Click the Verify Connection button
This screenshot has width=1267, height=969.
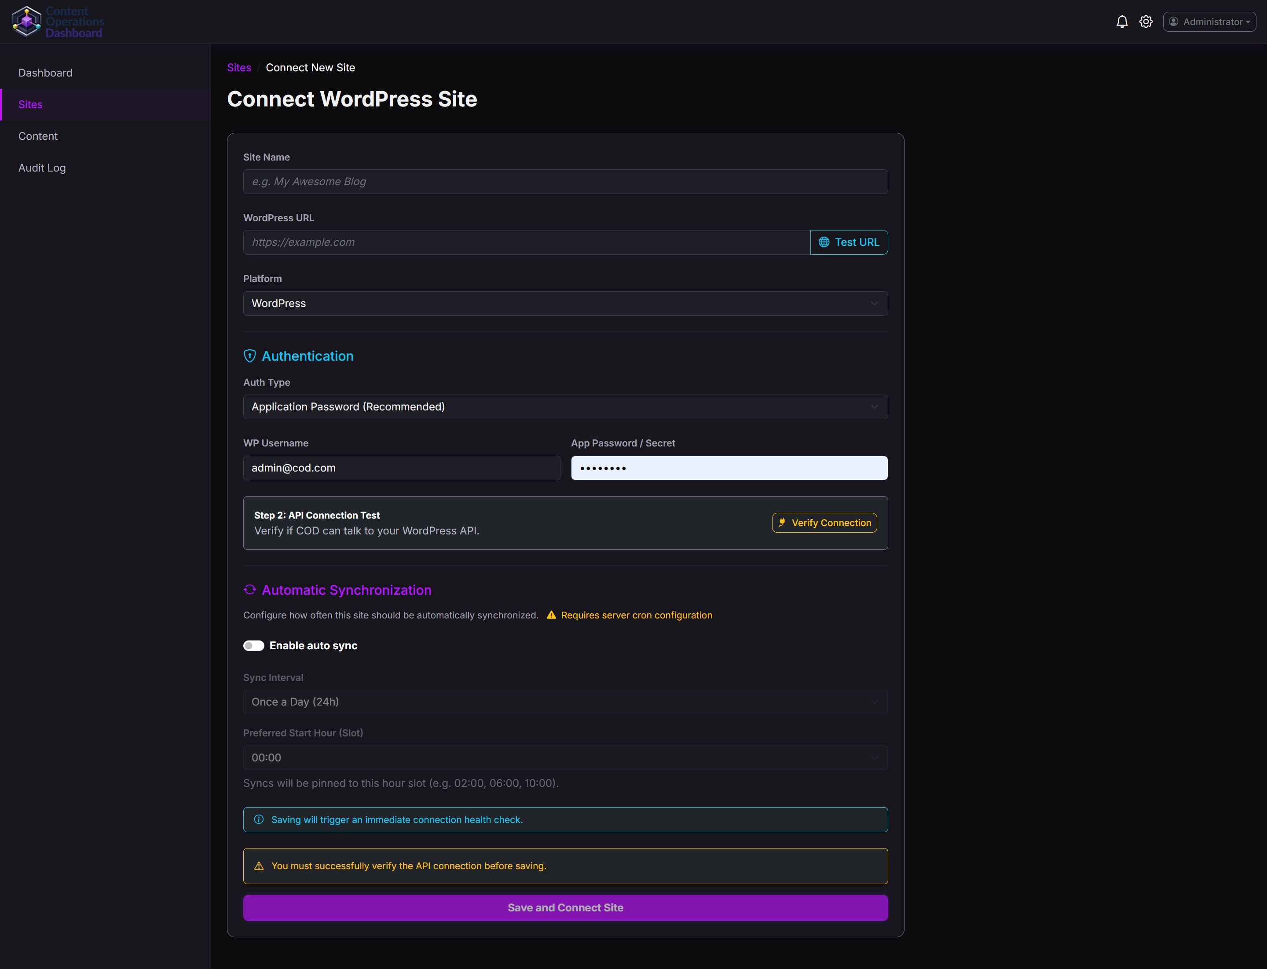(x=824, y=523)
